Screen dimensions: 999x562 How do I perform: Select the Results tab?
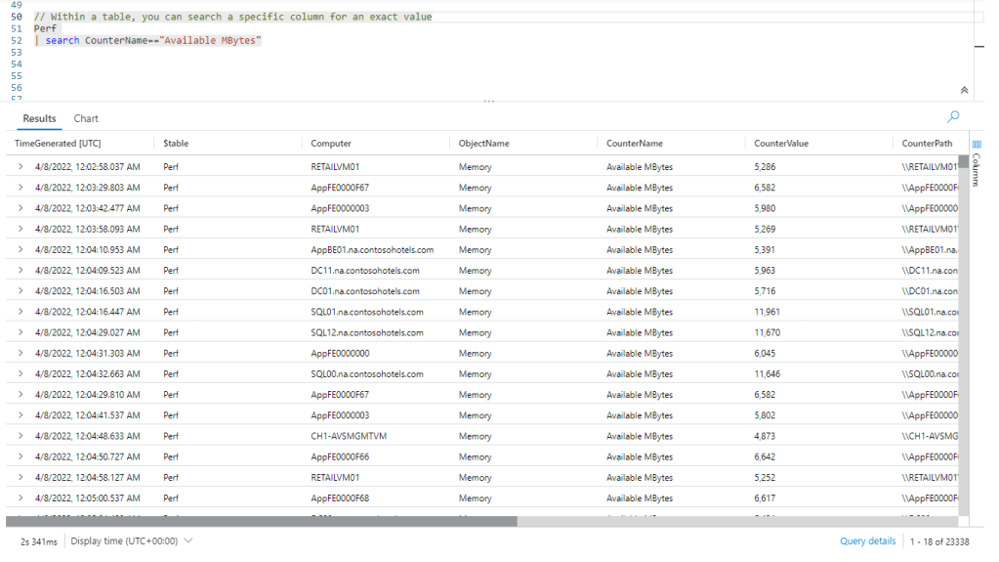[x=40, y=118]
